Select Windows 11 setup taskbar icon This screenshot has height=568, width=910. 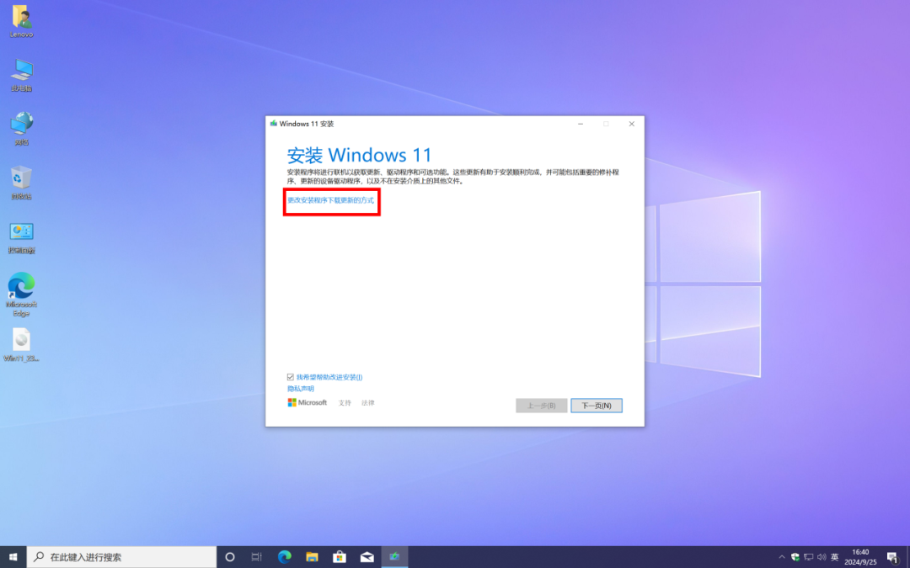pyautogui.click(x=394, y=557)
